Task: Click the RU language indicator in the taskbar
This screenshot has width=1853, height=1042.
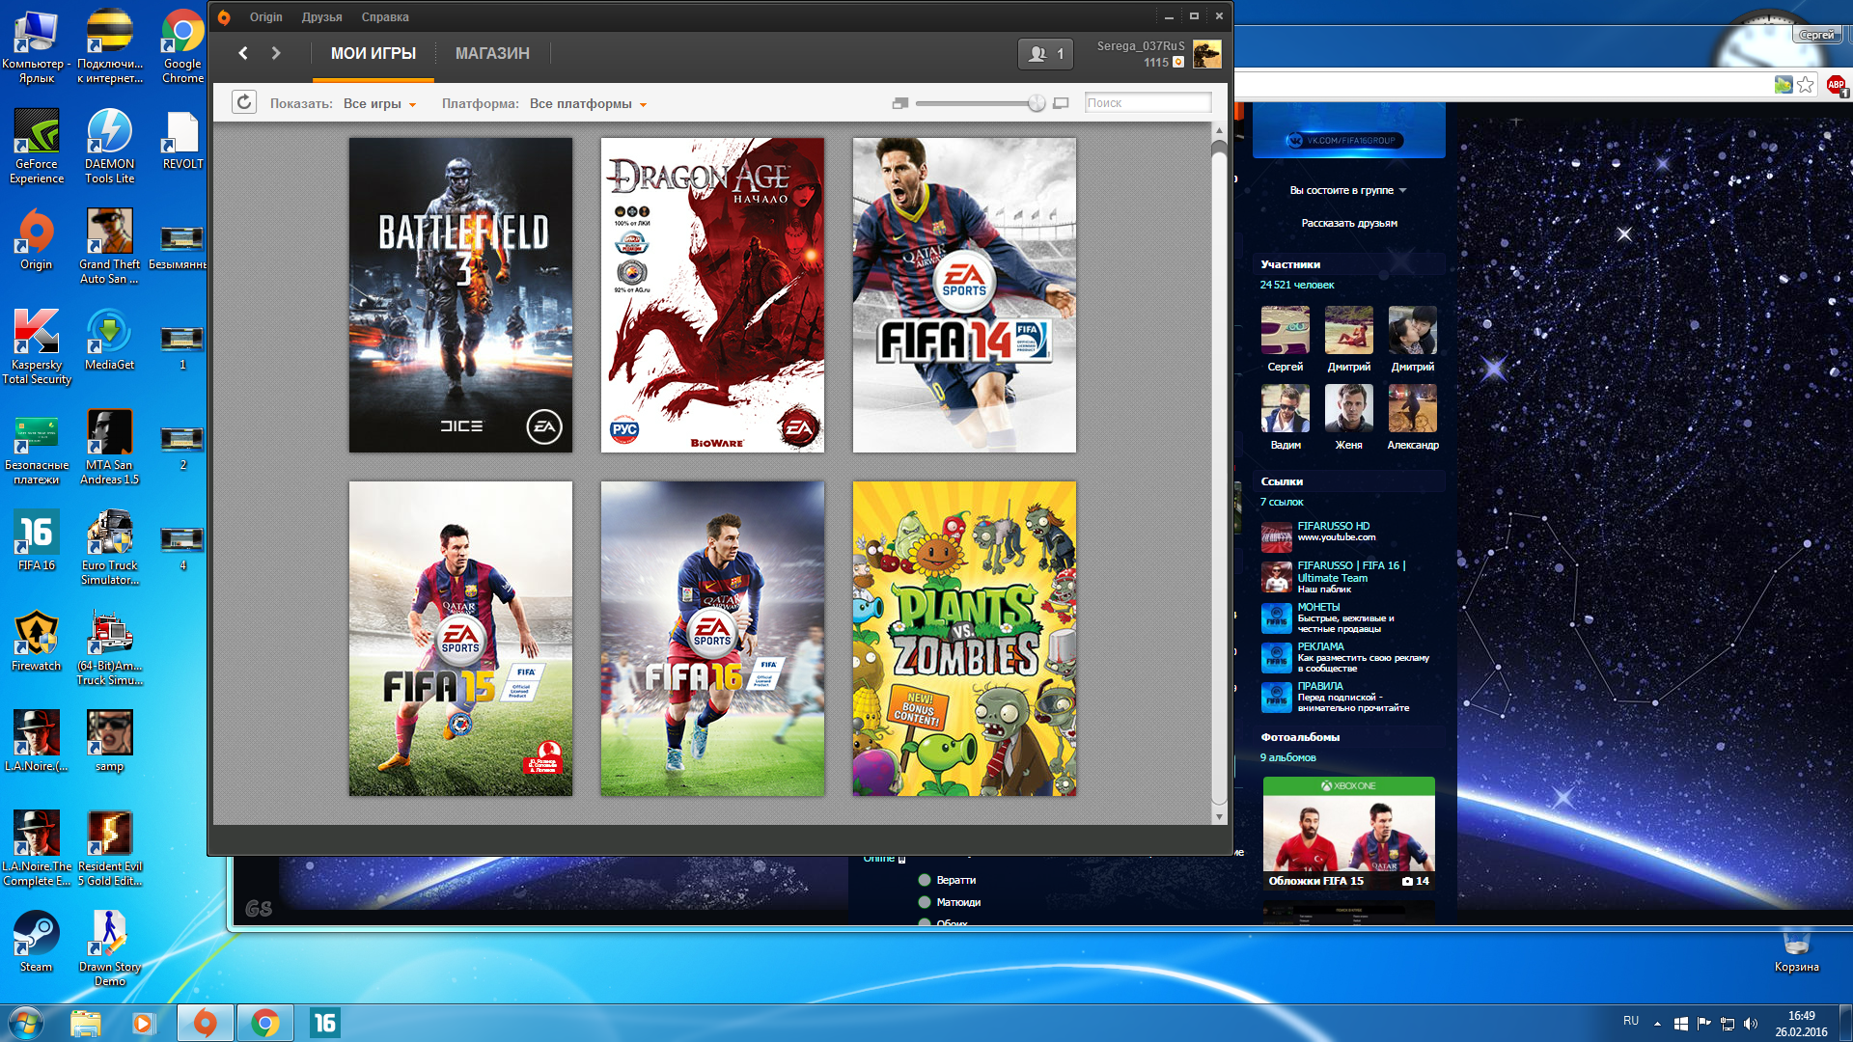Action: tap(1631, 1021)
